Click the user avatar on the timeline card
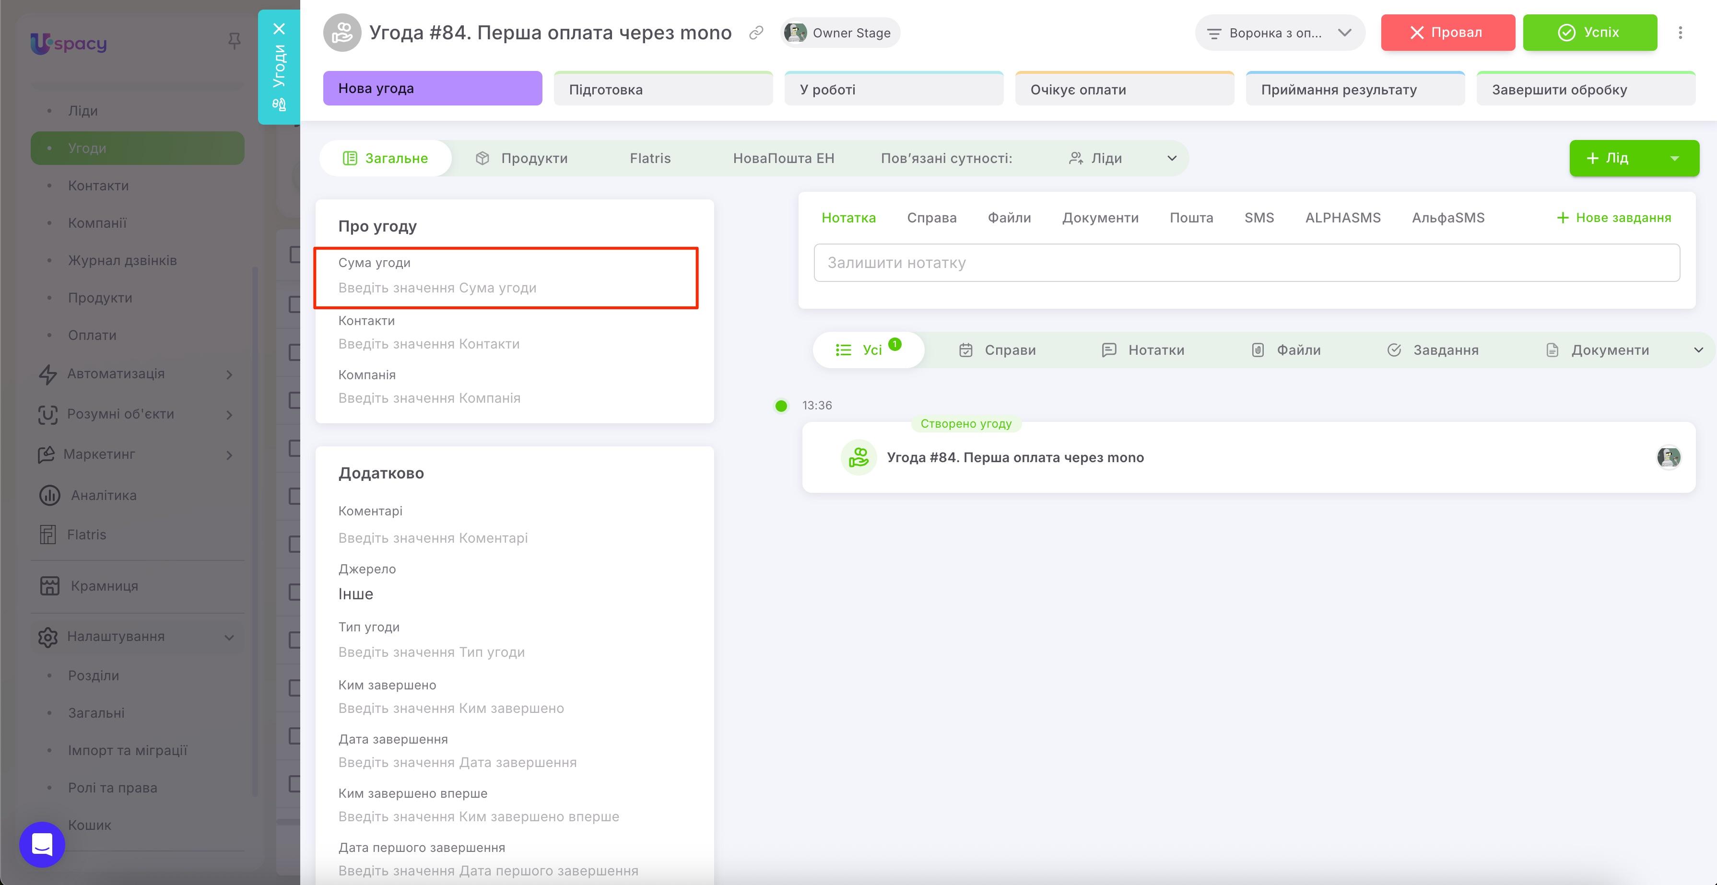 tap(1669, 457)
